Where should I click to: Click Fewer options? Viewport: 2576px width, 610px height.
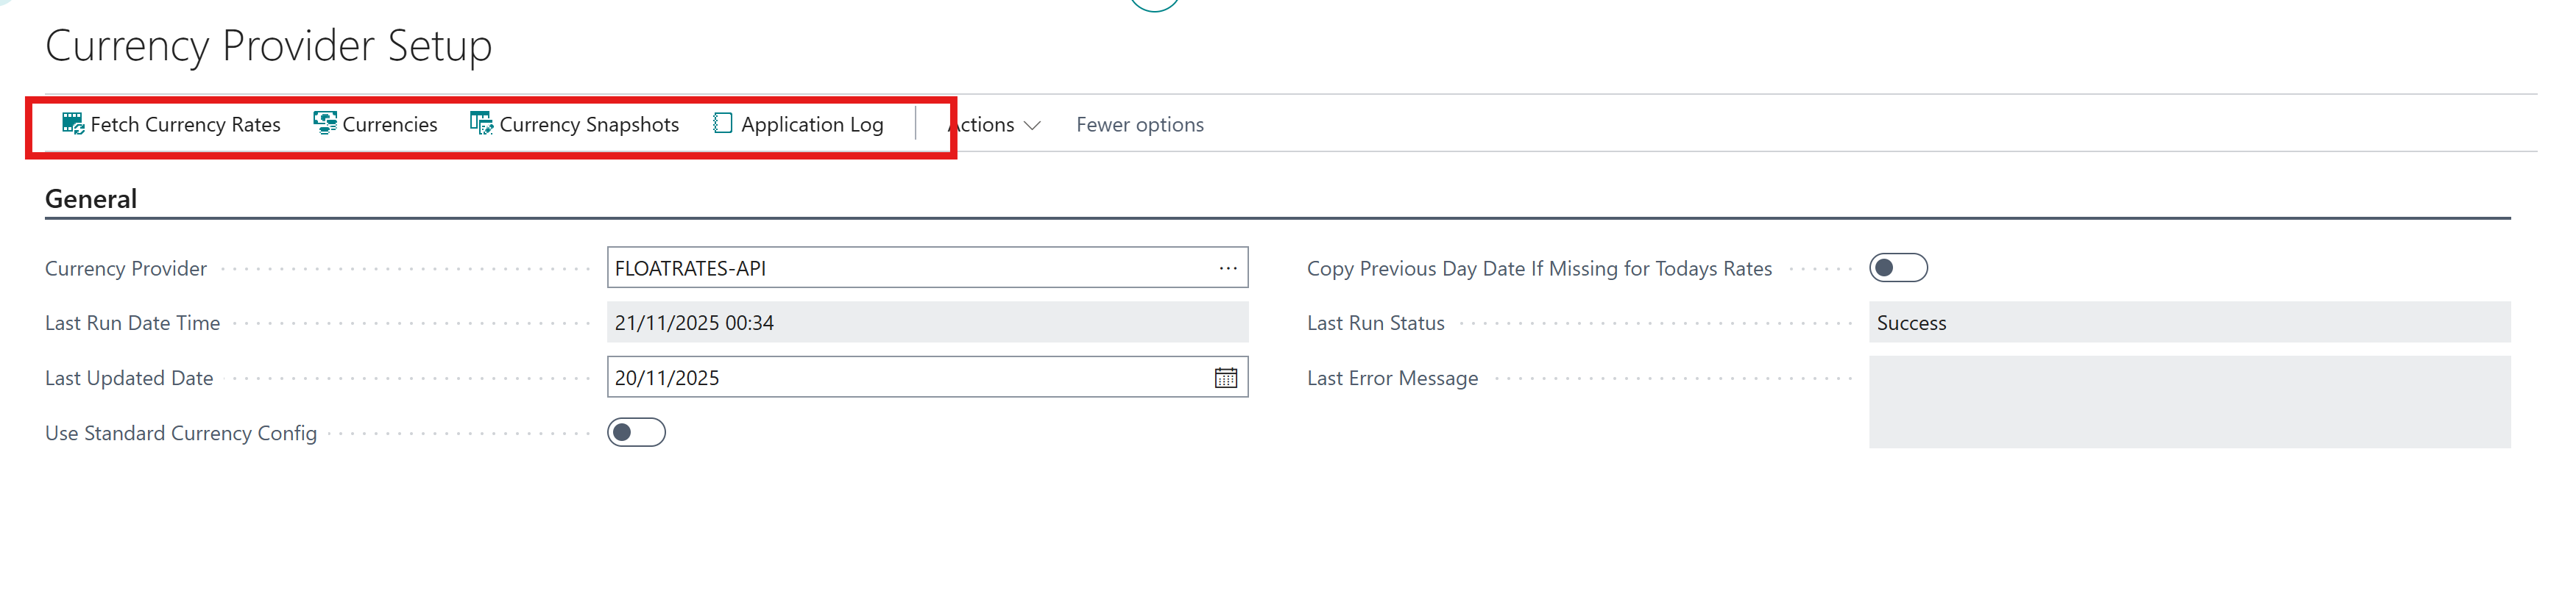click(x=1139, y=123)
